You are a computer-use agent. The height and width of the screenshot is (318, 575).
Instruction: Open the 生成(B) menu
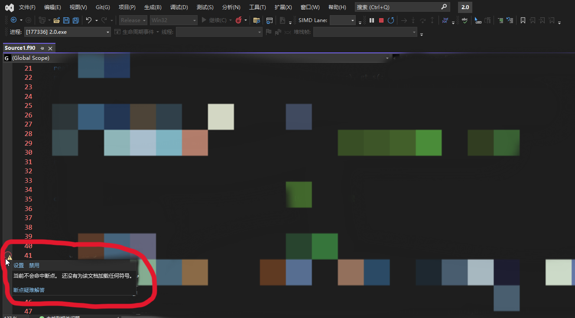[153, 7]
